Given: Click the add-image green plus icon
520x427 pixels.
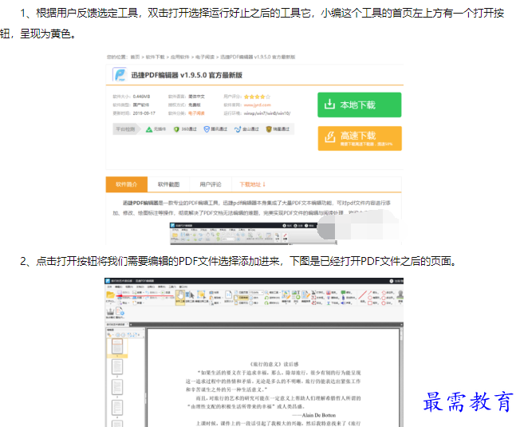Looking at the screenshot, I should (x=296, y=295).
